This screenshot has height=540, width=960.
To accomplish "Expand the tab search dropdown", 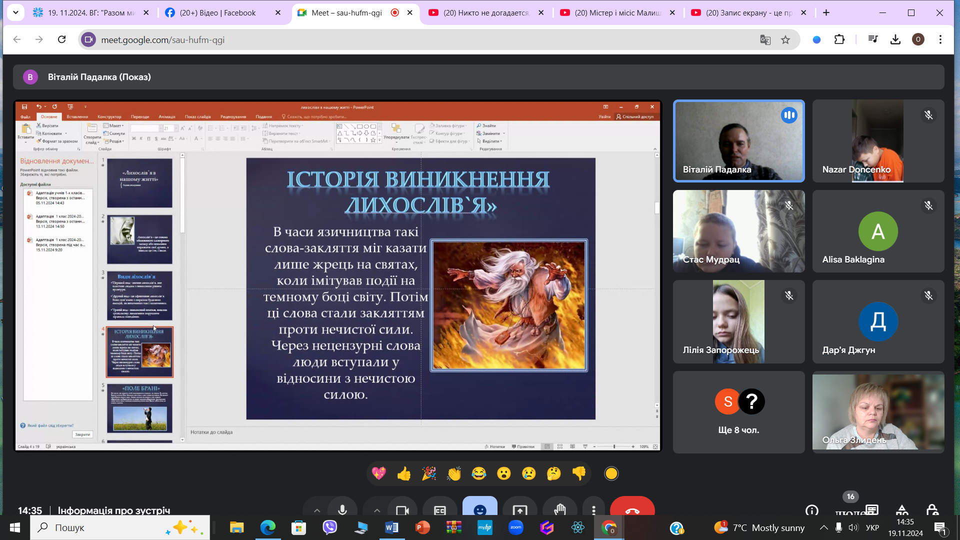I will point(15,13).
